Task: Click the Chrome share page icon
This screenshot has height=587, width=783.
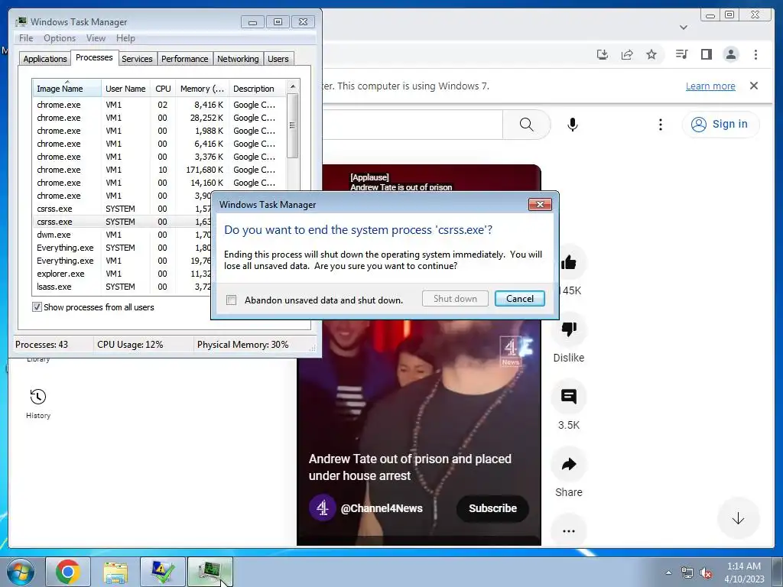Action: (x=627, y=54)
